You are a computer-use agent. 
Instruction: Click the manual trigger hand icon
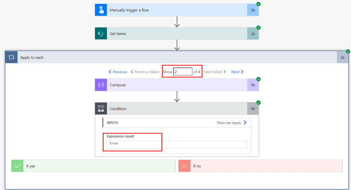101,10
